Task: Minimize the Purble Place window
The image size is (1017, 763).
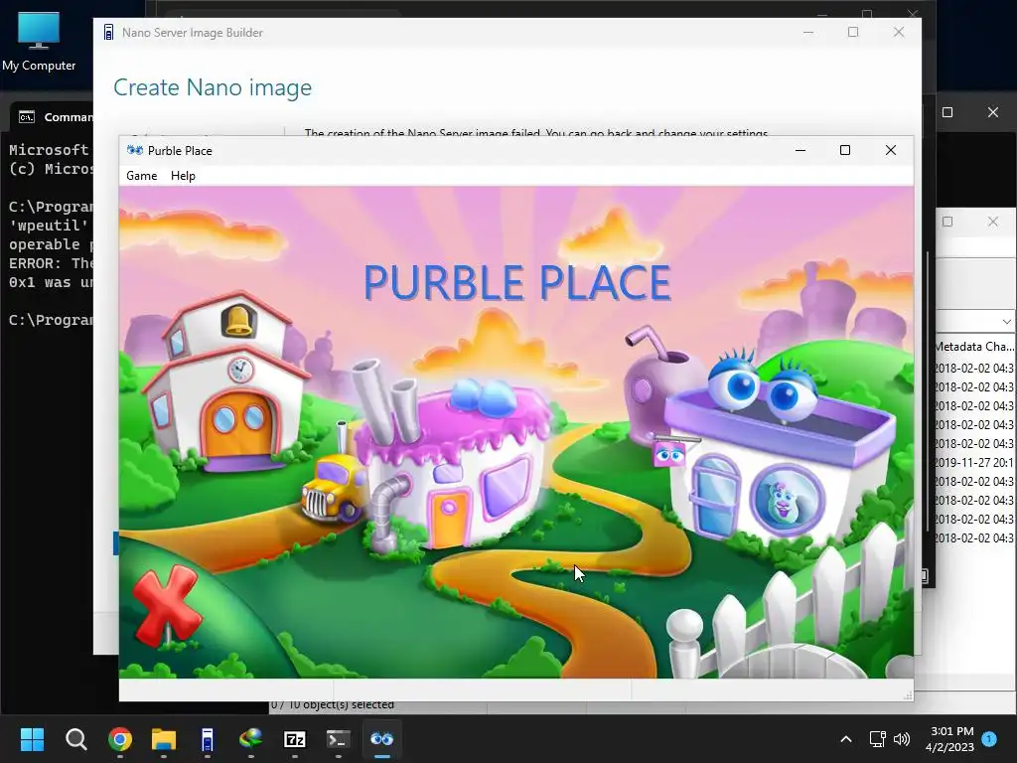Action: coord(800,151)
